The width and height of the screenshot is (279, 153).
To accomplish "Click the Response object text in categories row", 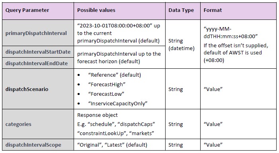I will tap(98, 115).
